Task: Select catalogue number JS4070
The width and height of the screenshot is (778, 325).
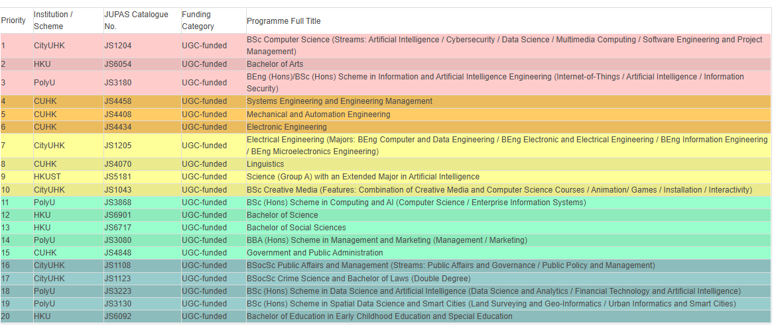Action: point(117,164)
